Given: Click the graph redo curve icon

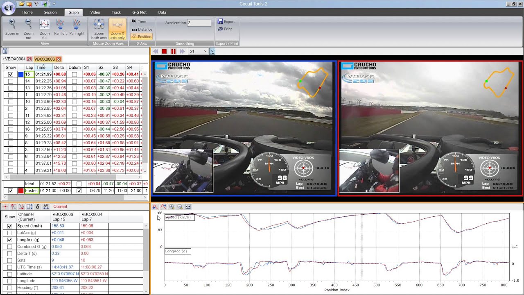Looking at the screenshot, I should pos(163,207).
